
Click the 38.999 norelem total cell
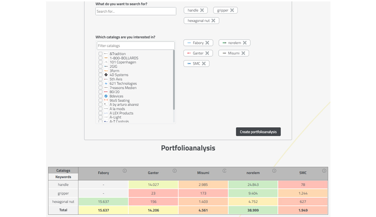coord(253,210)
